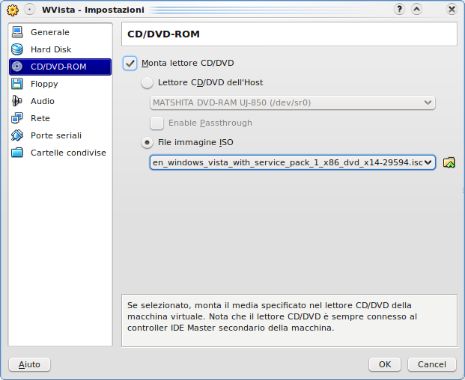The width and height of the screenshot is (465, 380).
Task: Go to Audio settings
Action: coord(60,101)
